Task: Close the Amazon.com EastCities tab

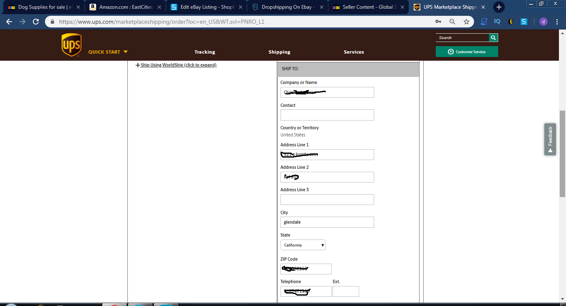Action: pyautogui.click(x=159, y=7)
